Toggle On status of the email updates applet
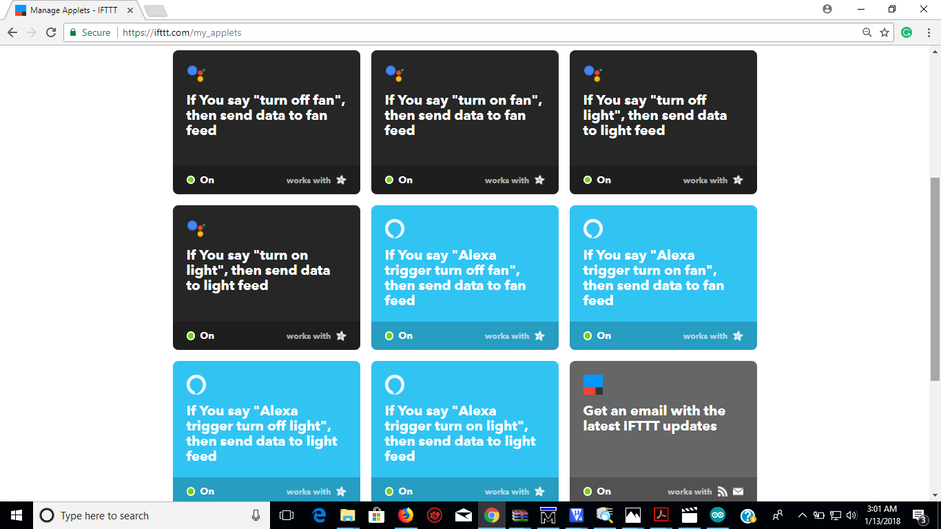The height and width of the screenshot is (529, 941). point(597,491)
